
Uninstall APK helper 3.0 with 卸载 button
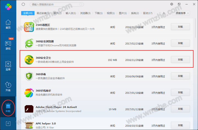pyautogui.click(x=180, y=125)
